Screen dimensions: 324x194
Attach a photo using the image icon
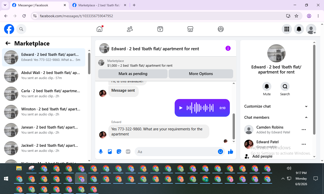(x=110, y=152)
